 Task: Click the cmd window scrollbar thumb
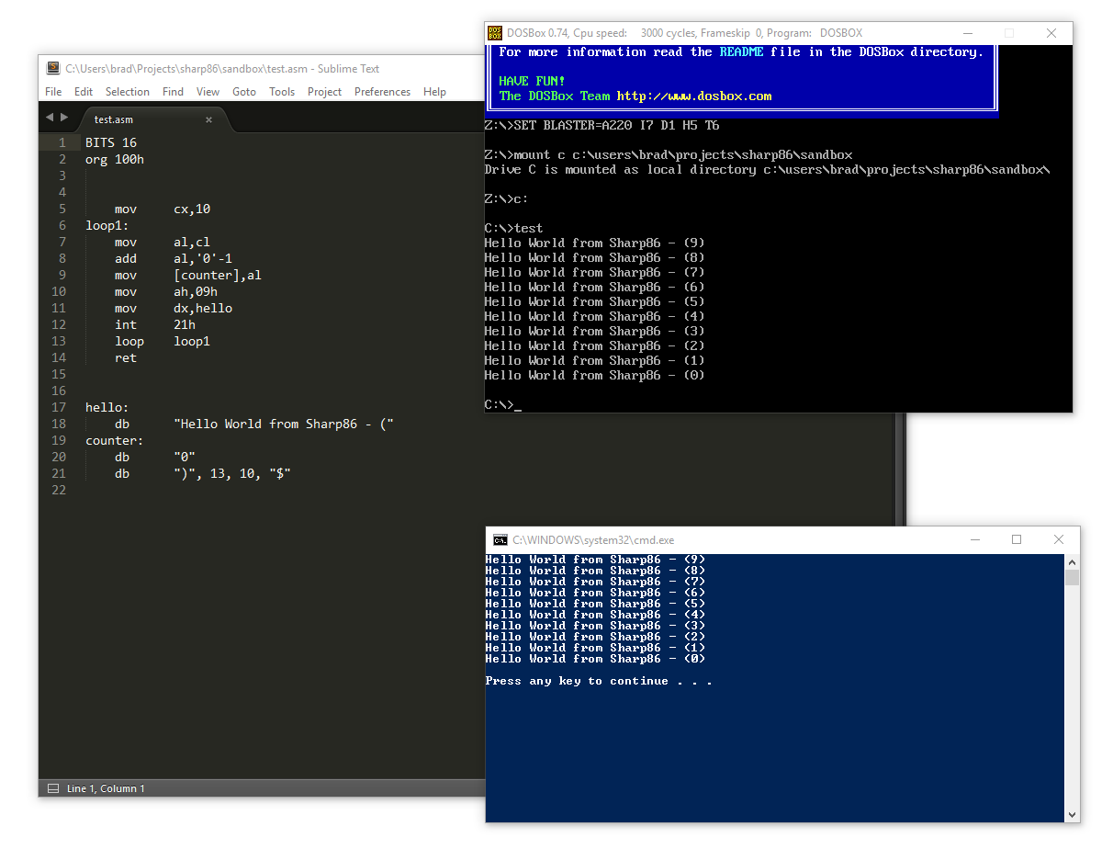(1072, 577)
